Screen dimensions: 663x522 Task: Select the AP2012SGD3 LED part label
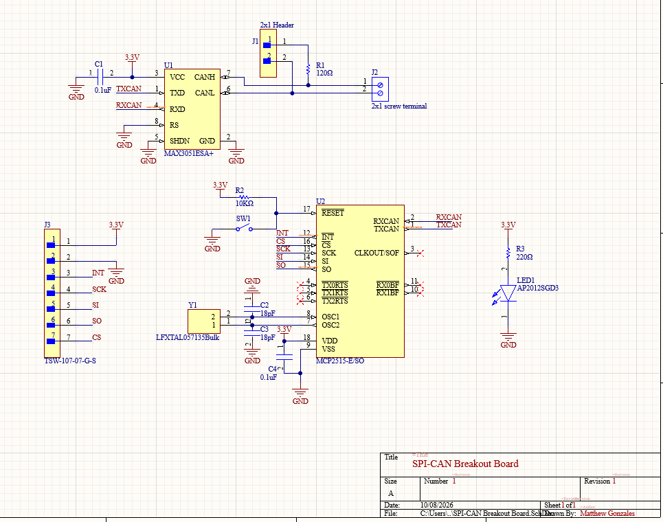538,288
